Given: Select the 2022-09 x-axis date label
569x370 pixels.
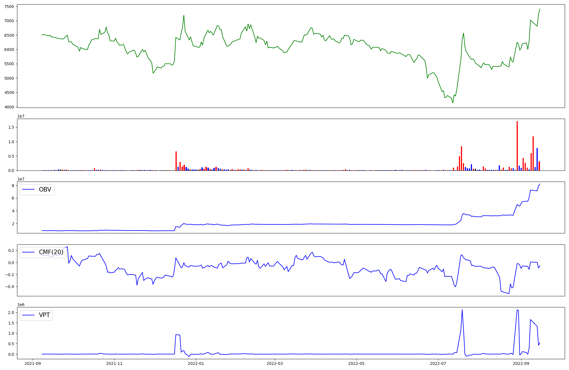Looking at the screenshot, I should tap(521, 363).
